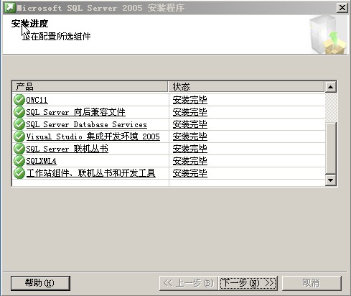Open the SQL Server 联机丛书 link

tap(67, 149)
